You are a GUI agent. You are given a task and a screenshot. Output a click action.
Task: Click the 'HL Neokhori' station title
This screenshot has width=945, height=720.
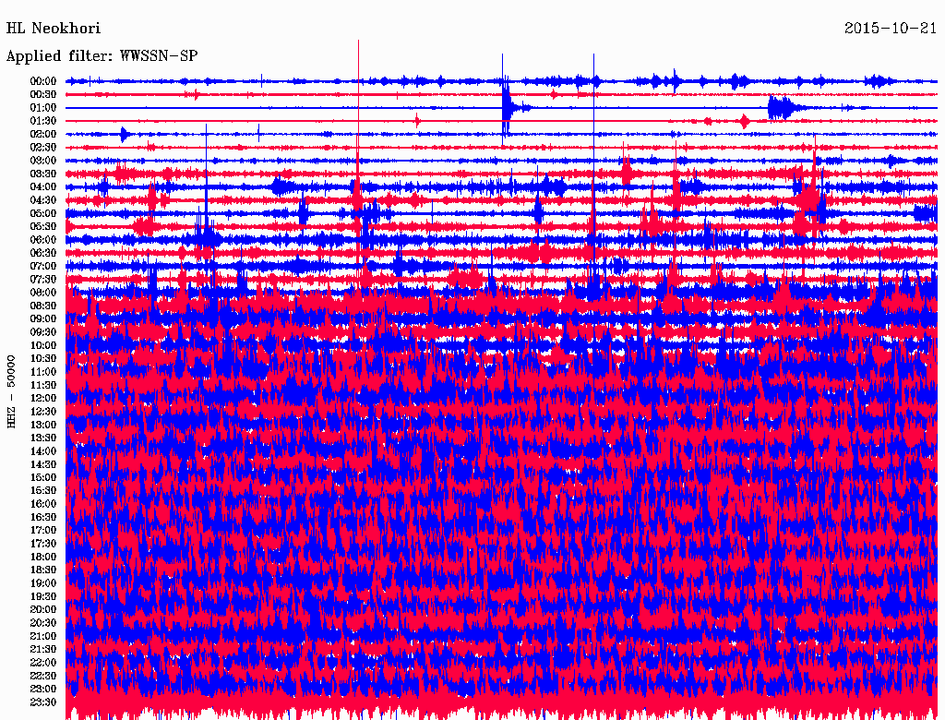click(x=53, y=28)
